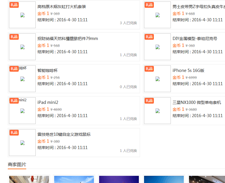Click 1 人已兑换 on the 雷技绝世 mouse card

click(x=128, y=151)
